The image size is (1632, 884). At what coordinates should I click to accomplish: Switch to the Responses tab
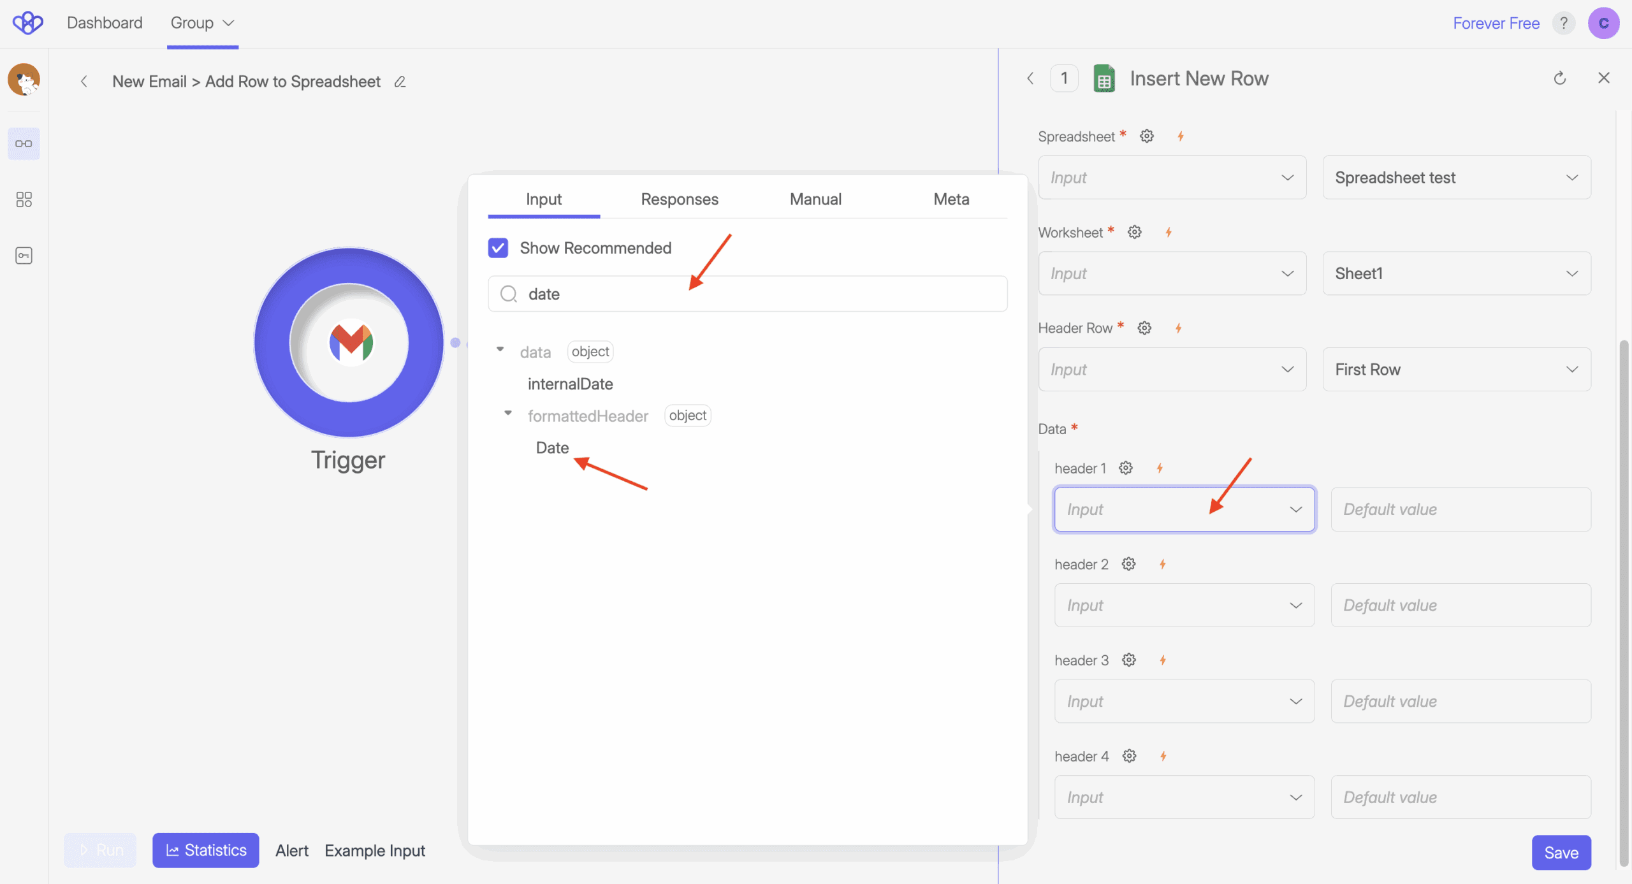[679, 199]
